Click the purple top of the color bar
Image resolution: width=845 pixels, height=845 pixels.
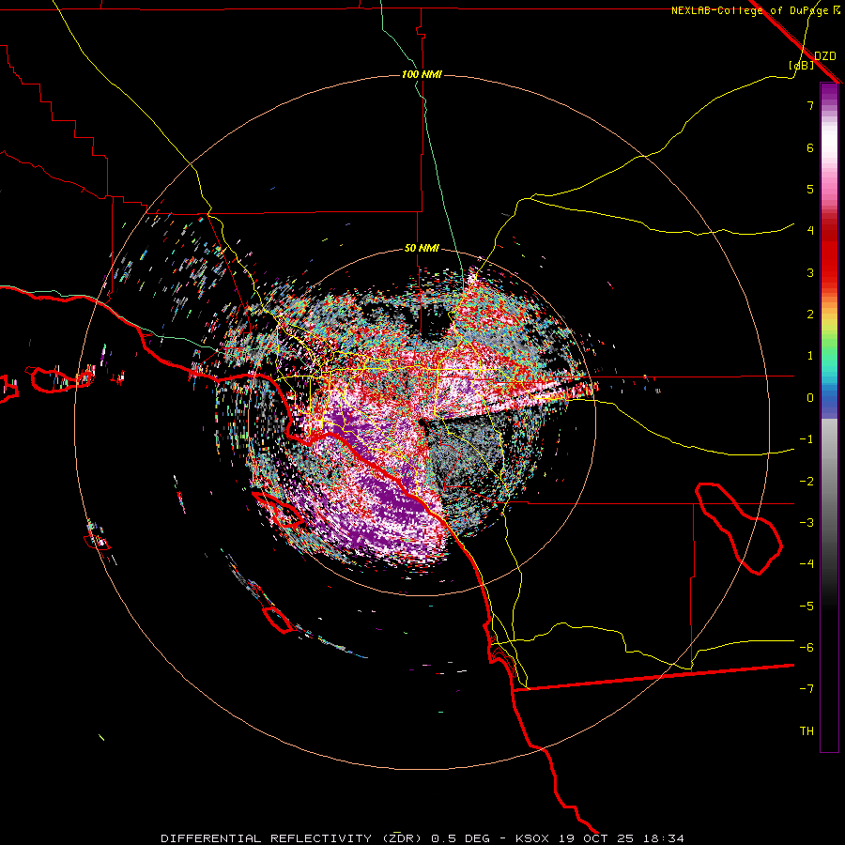[x=829, y=92]
